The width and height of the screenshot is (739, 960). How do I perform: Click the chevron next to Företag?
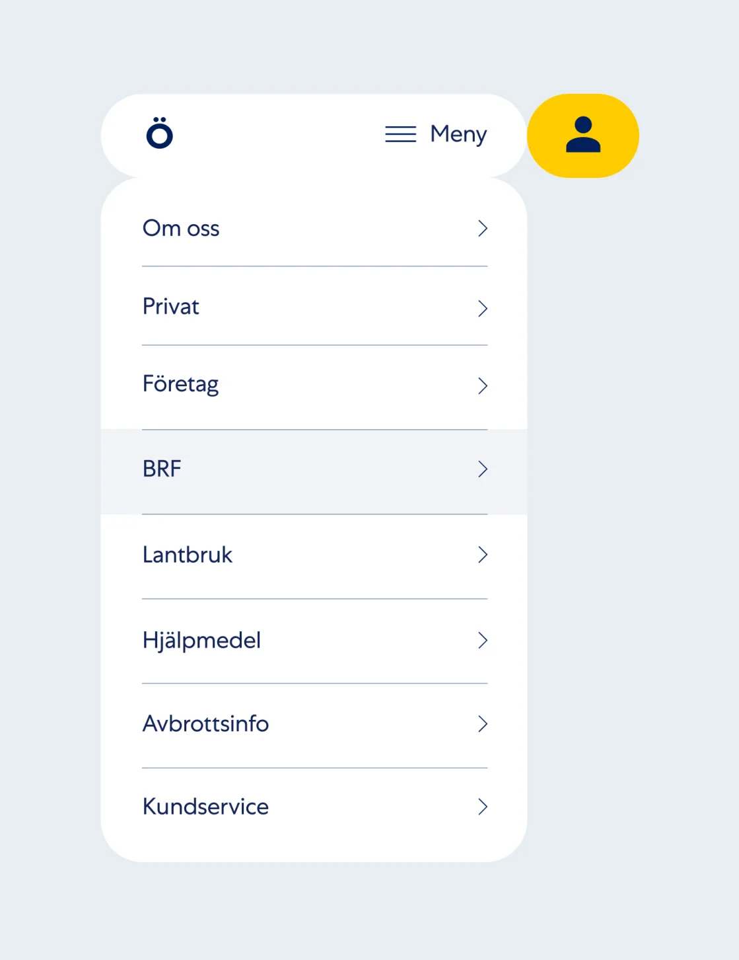[x=483, y=386]
